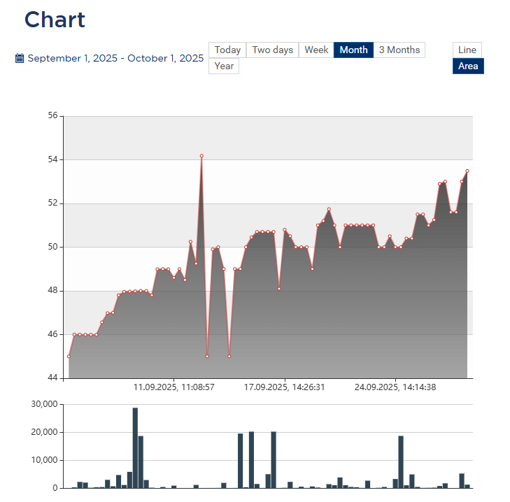The height and width of the screenshot is (502, 510).
Task: Show the Year range
Action: point(224,66)
